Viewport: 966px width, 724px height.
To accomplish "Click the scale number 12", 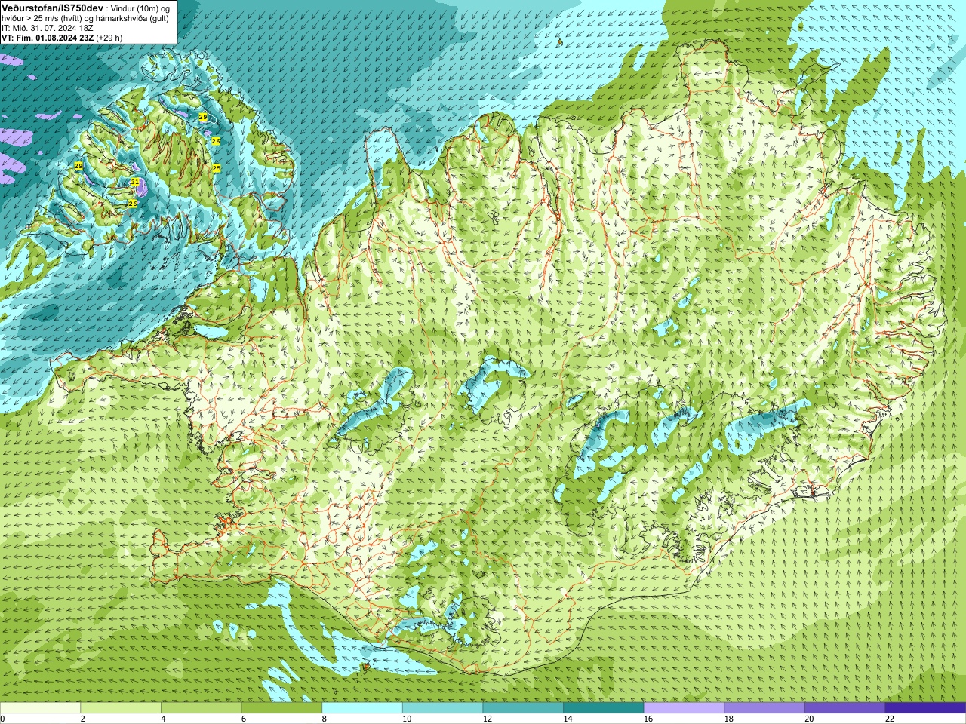I will [488, 719].
